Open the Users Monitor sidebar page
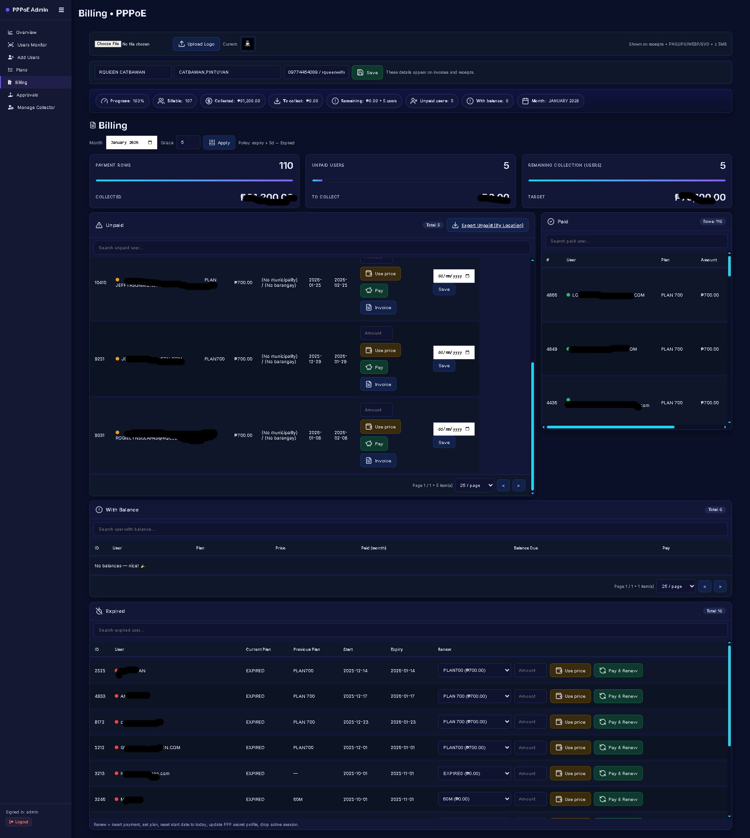 (x=32, y=45)
